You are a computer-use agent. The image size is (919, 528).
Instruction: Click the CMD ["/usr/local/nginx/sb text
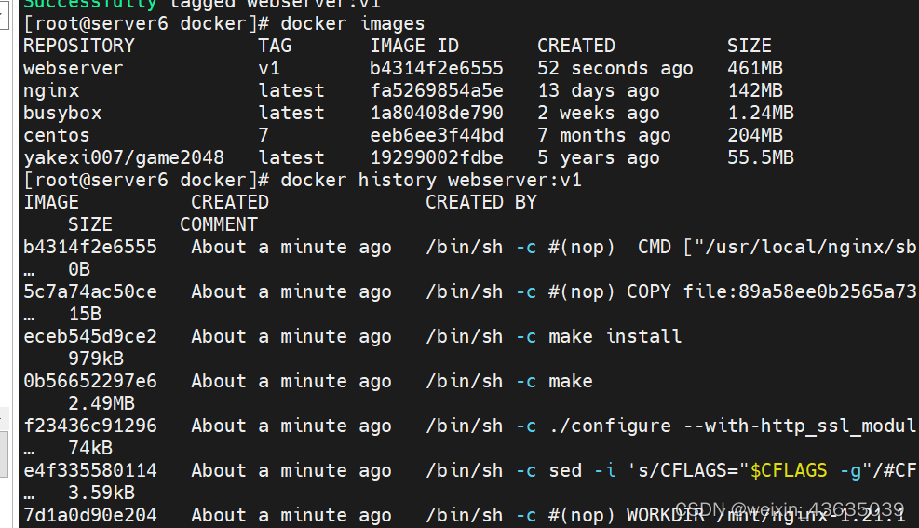pyautogui.click(x=777, y=247)
